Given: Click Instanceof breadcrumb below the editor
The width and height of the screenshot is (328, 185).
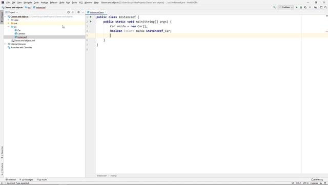Looking at the screenshot, I should point(101,176).
